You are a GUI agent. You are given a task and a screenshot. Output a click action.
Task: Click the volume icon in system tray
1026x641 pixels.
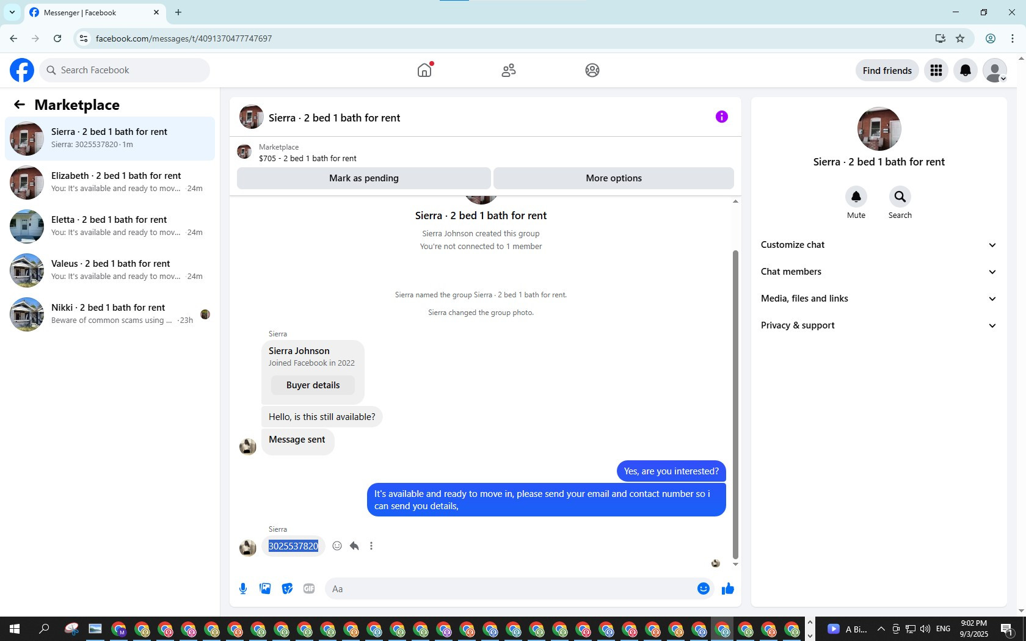pyautogui.click(x=925, y=629)
